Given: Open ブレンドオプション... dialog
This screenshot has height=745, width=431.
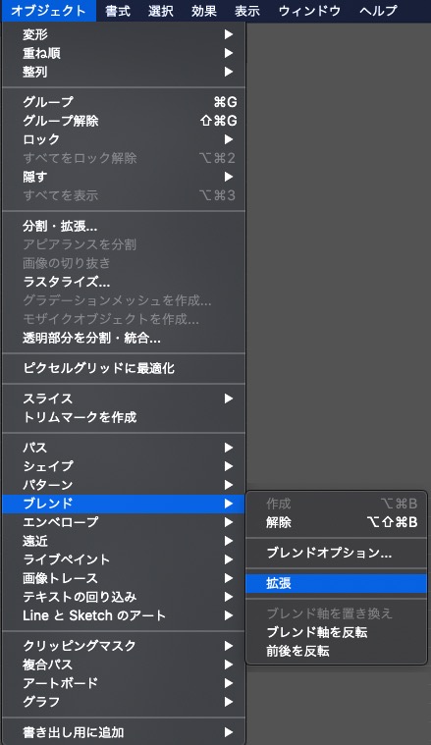Looking at the screenshot, I should coord(336,553).
